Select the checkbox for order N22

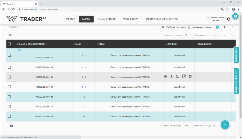(9, 55)
